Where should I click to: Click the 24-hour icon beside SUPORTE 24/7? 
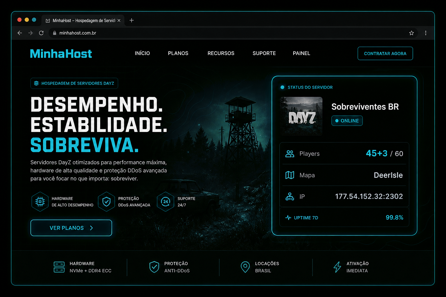pos(166,202)
